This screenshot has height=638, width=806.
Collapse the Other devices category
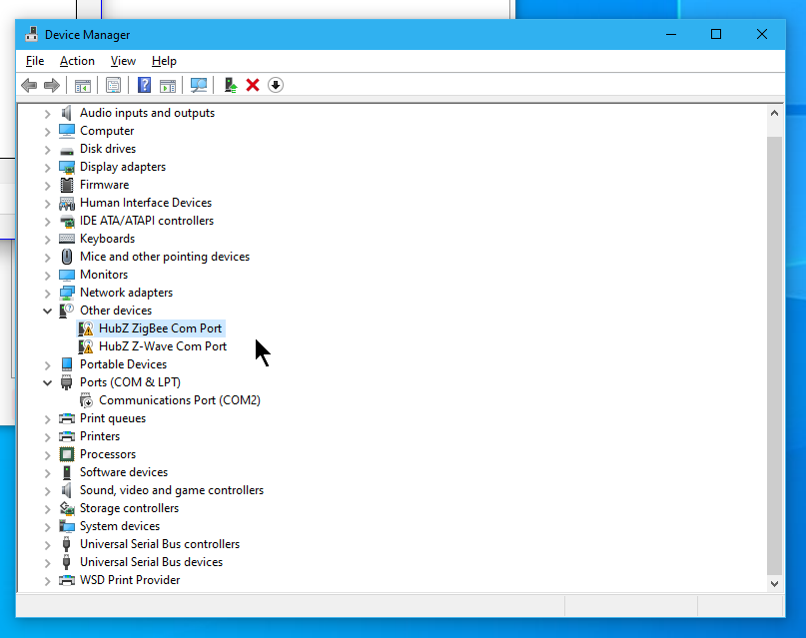[x=47, y=311]
